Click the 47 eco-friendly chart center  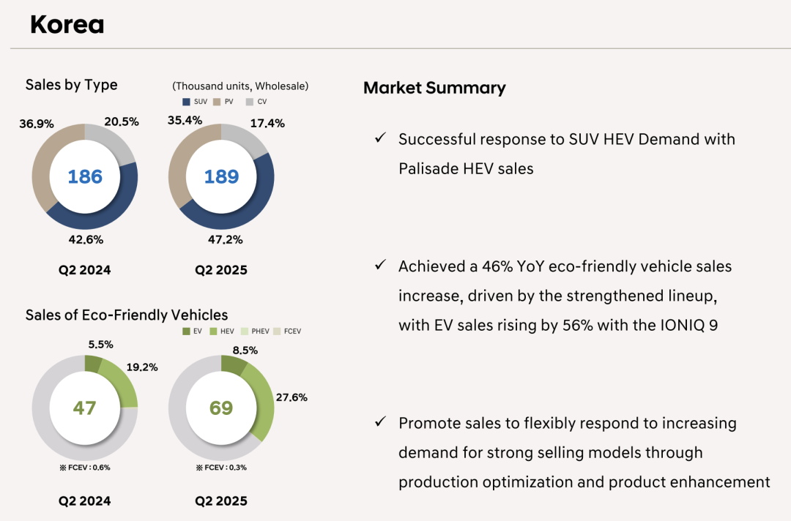click(85, 407)
